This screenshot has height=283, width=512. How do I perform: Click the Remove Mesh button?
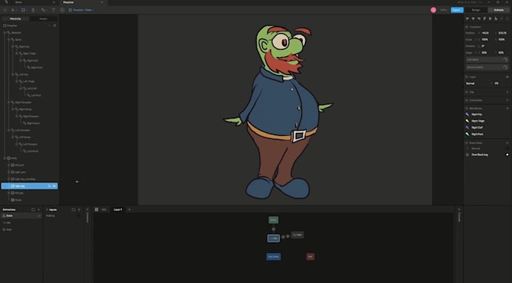click(487, 68)
